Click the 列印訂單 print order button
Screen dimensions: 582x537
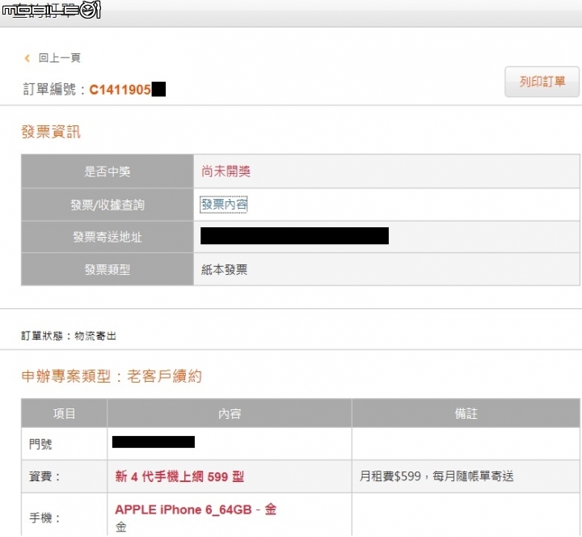tap(542, 82)
